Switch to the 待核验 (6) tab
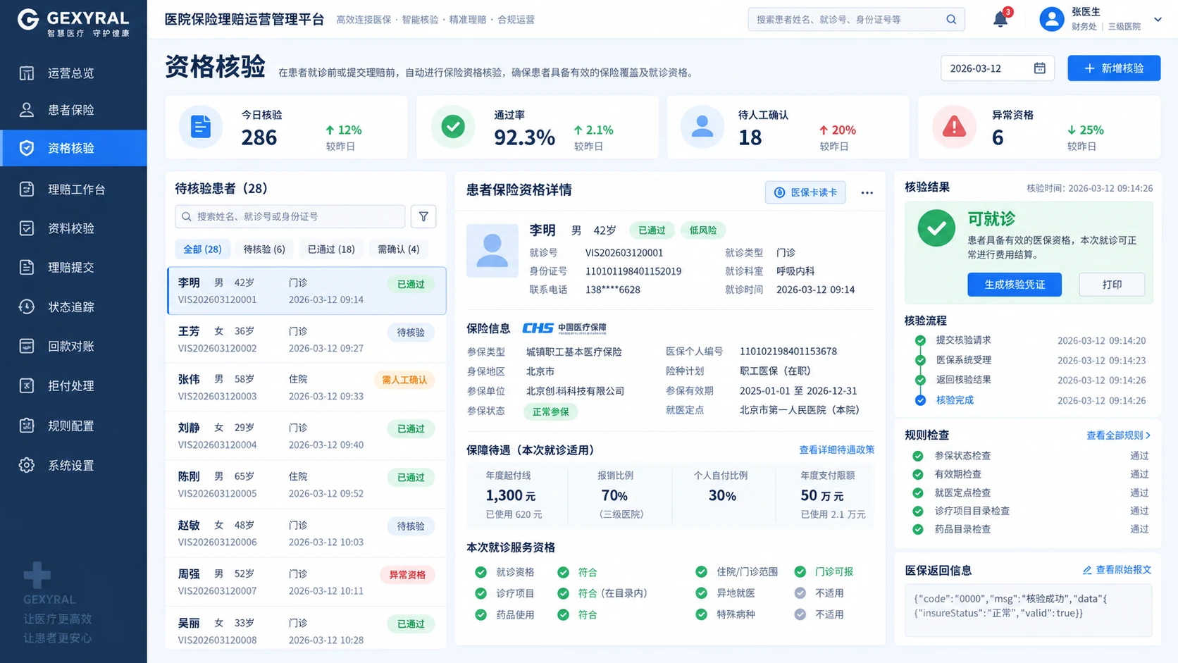The image size is (1178, 663). click(264, 249)
